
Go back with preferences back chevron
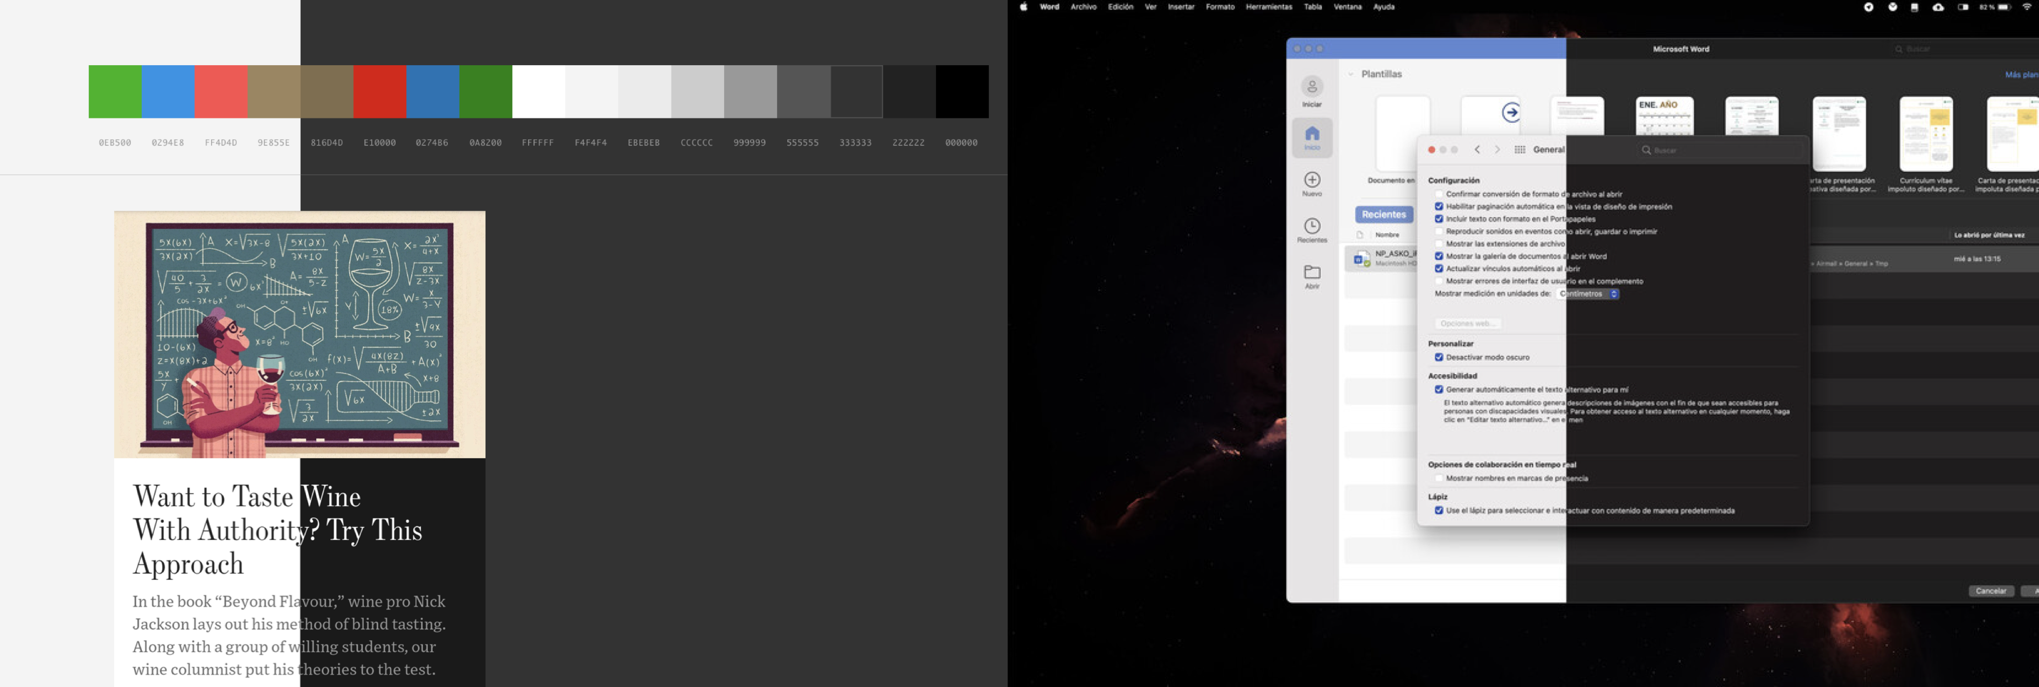coord(1477,150)
